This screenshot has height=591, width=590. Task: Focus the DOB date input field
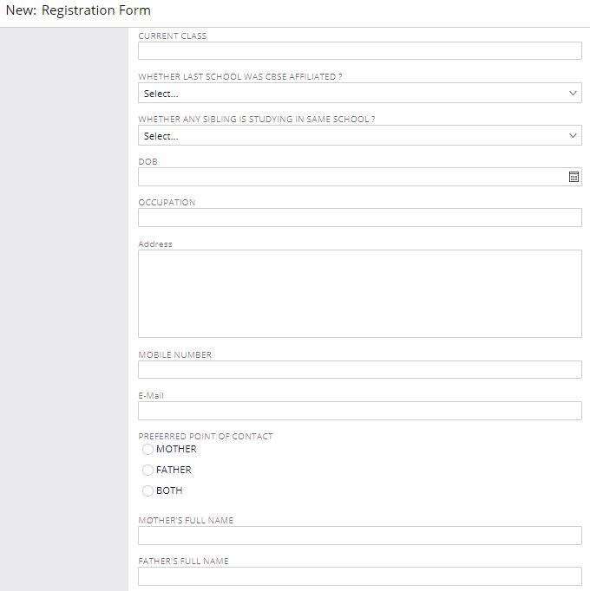pos(353,177)
